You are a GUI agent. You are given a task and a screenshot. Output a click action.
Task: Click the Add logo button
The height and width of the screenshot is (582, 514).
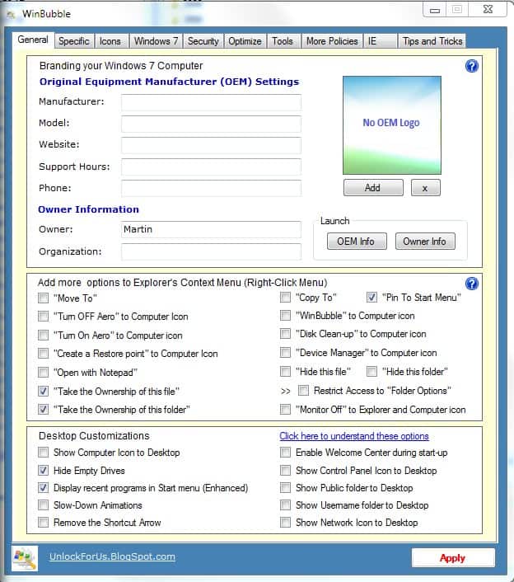click(372, 188)
